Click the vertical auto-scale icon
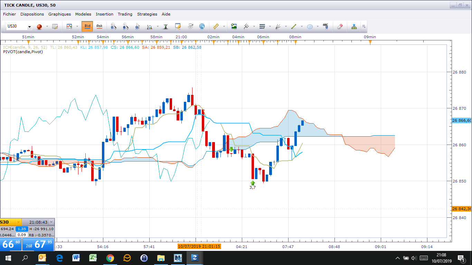 coord(166,27)
